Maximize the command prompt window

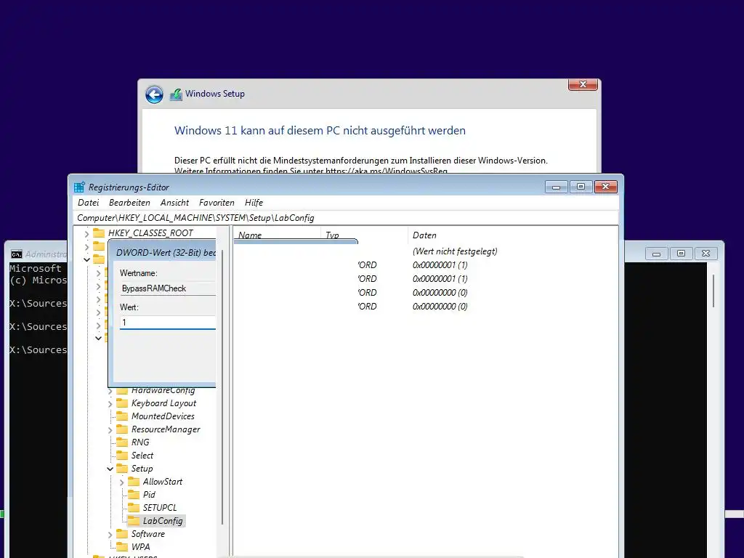tap(681, 254)
